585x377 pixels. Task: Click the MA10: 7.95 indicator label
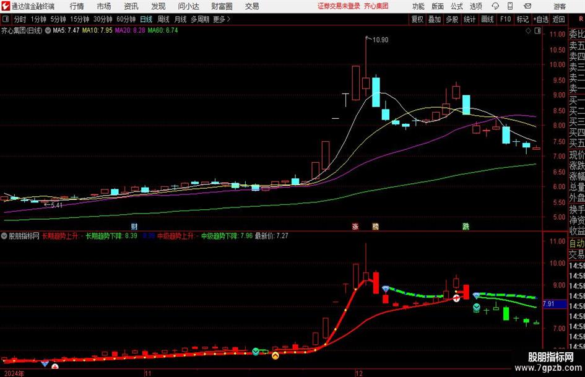97,30
